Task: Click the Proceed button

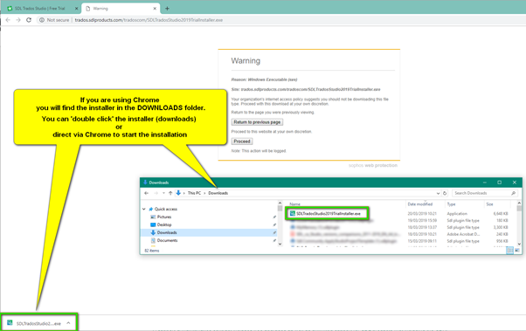Action: 242,141
